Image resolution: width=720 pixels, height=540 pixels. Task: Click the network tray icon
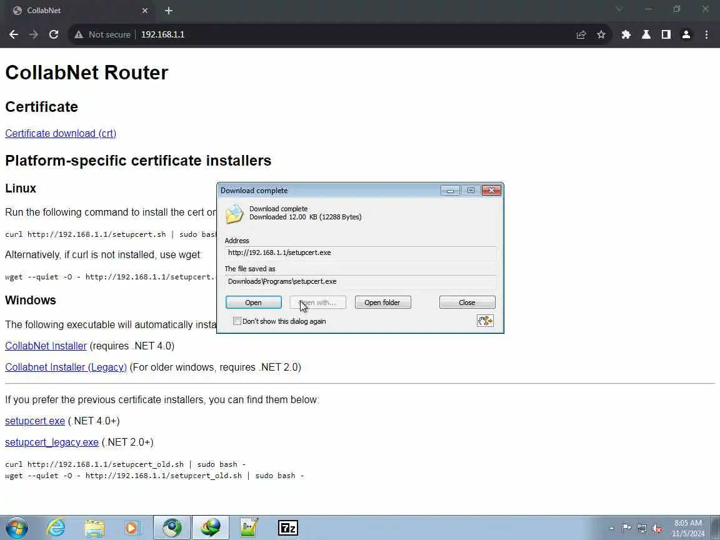pyautogui.click(x=641, y=528)
